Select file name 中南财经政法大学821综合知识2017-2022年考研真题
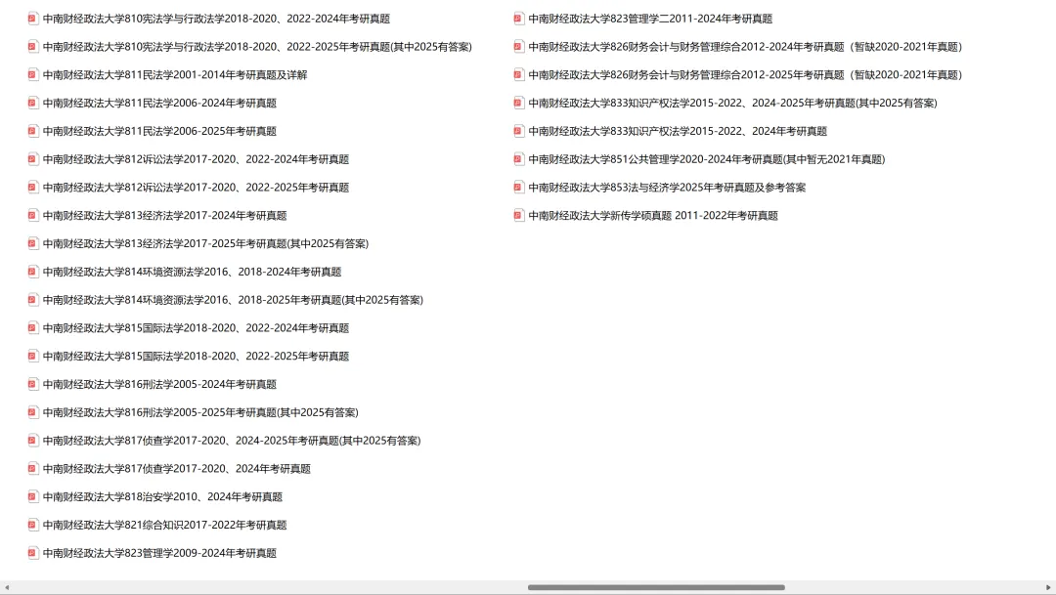 tap(165, 525)
